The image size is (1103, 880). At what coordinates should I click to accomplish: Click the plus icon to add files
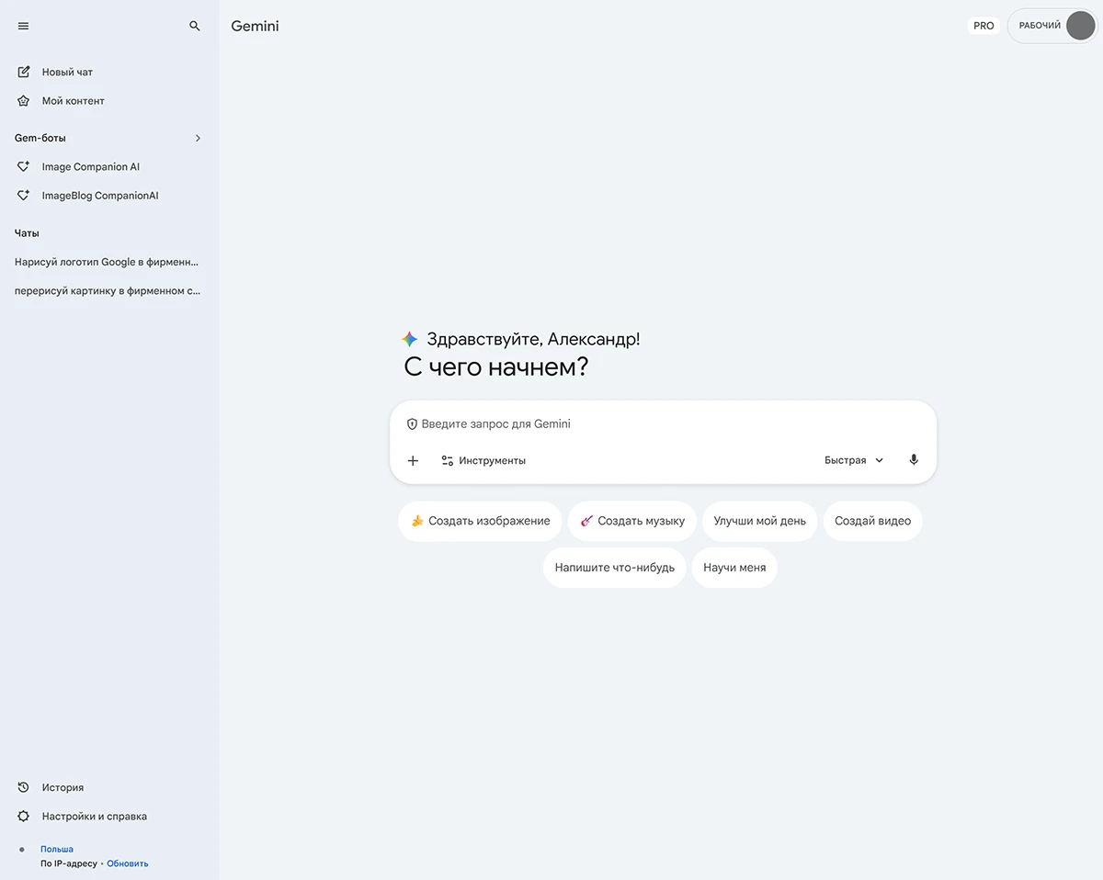pos(413,460)
